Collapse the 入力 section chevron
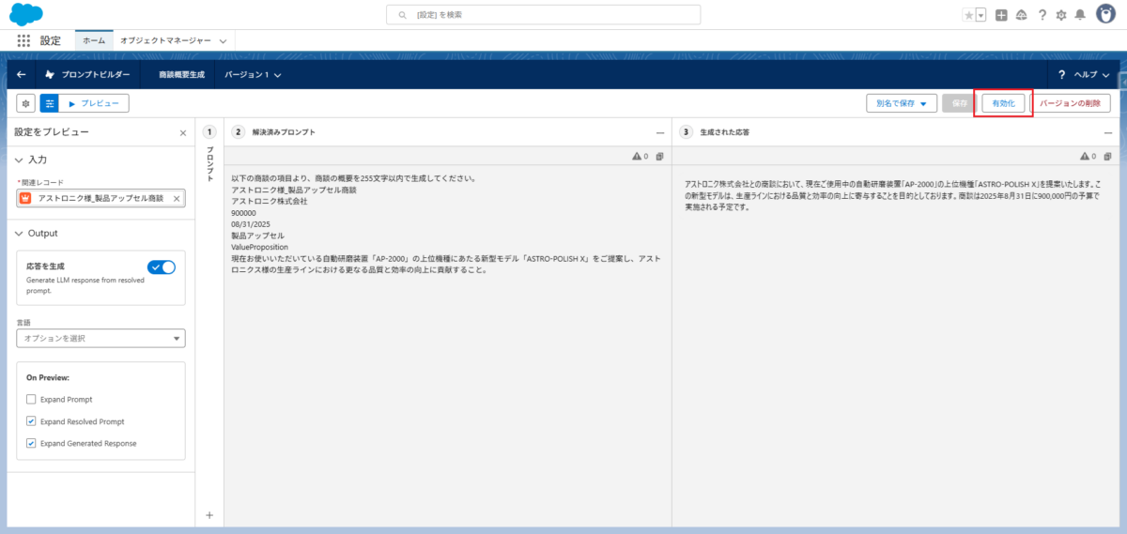 tap(21, 160)
